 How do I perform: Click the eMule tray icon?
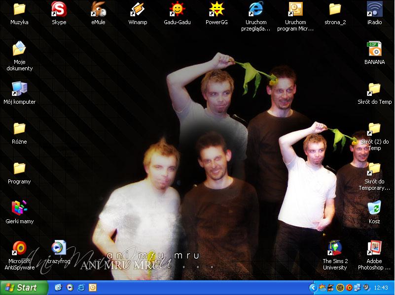331,288
